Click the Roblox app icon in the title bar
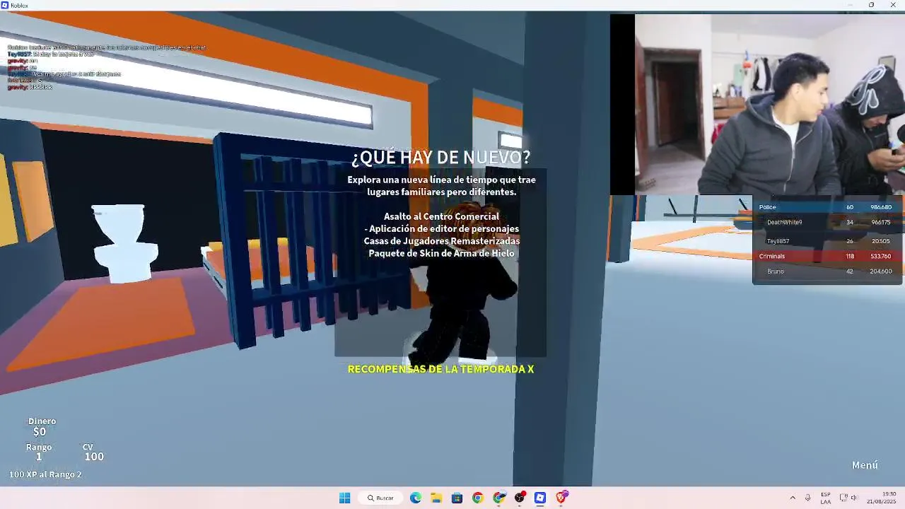This screenshot has width=905, height=509. click(x=5, y=5)
